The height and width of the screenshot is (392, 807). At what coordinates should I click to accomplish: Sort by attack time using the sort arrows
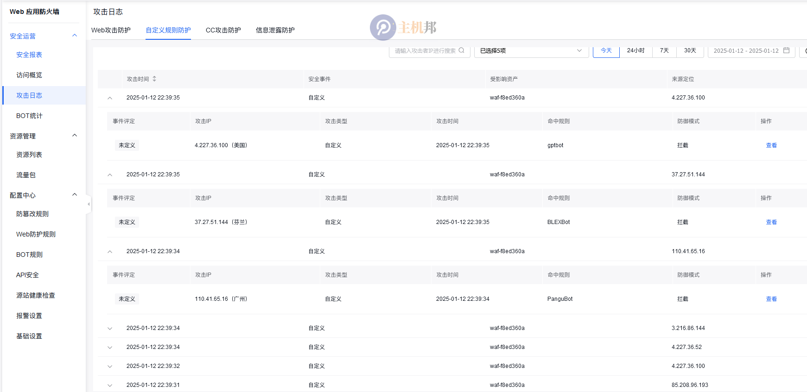coord(154,79)
